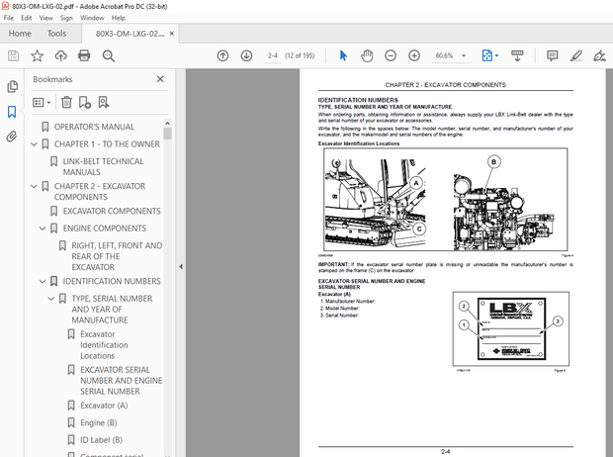The height and width of the screenshot is (457, 613).
Task: Close the Bookmarks panel
Action: (160, 79)
